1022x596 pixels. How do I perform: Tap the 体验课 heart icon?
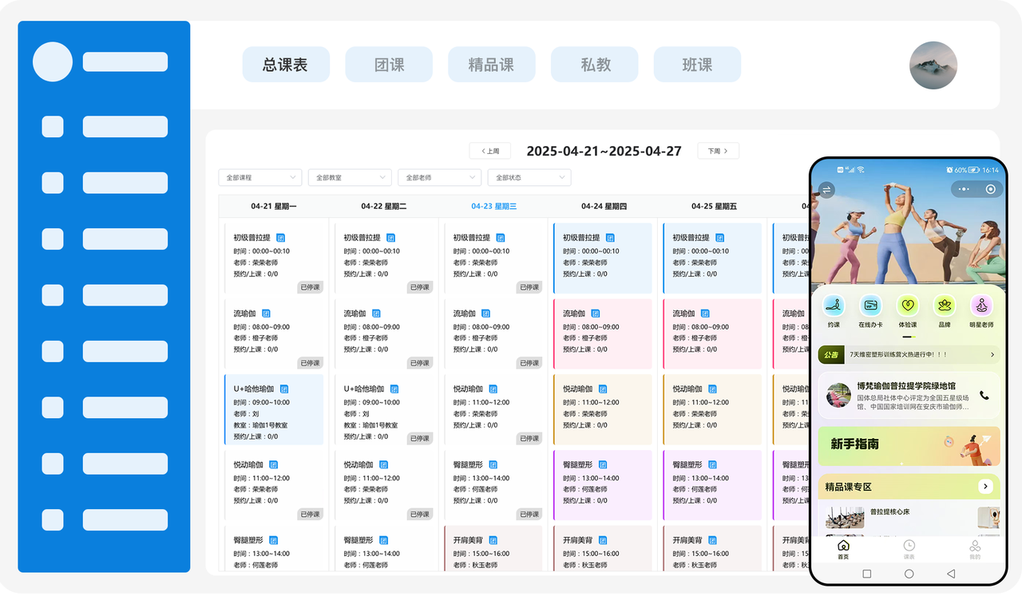pyautogui.click(x=908, y=306)
